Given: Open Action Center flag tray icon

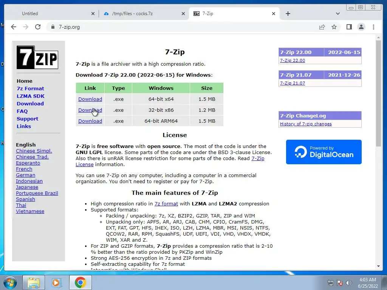Looking at the screenshot, I should point(340,282).
